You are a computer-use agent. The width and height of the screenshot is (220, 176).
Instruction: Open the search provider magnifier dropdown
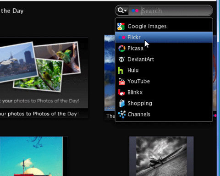pyautogui.click(x=122, y=11)
